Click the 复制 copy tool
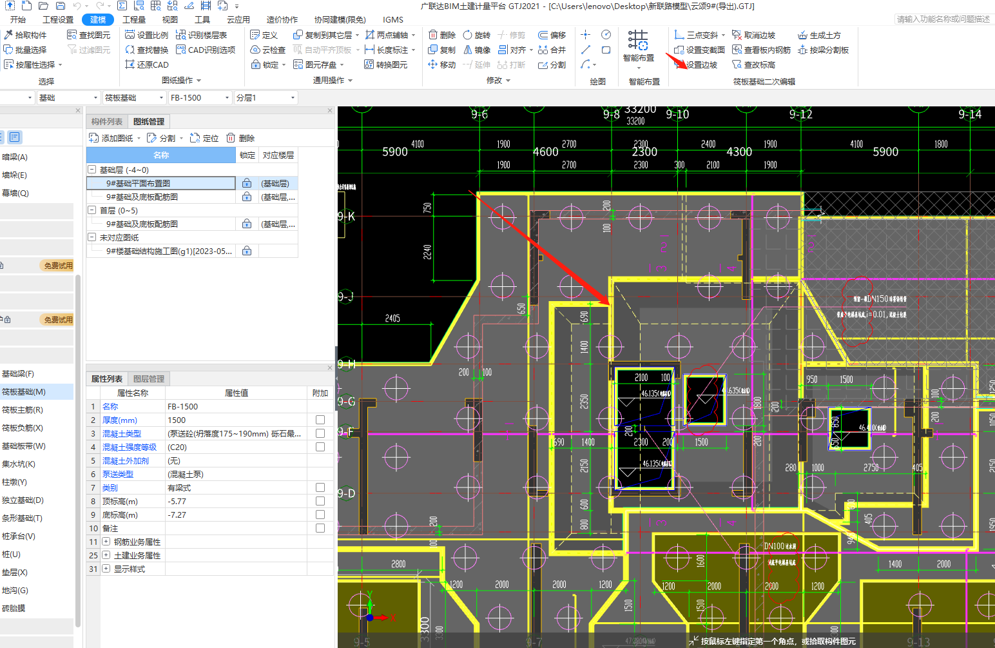995x648 pixels. pyautogui.click(x=442, y=50)
